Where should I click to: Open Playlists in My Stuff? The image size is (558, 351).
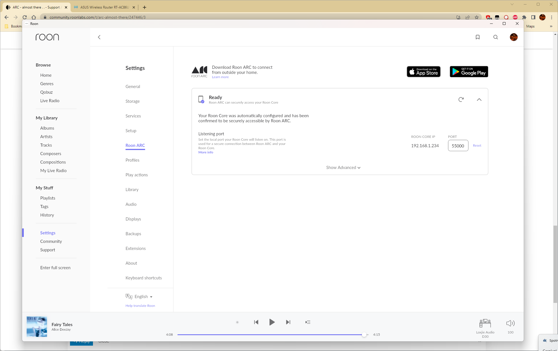[x=48, y=198]
